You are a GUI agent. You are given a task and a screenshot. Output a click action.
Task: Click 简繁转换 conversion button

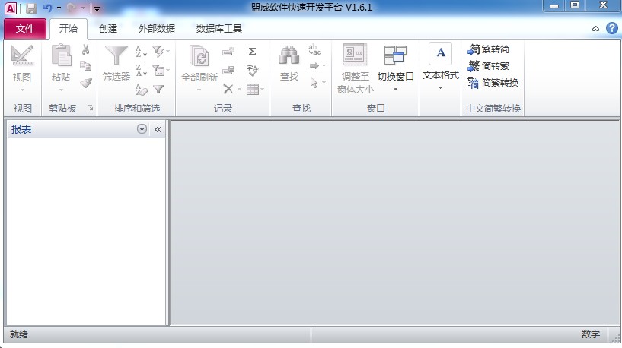click(493, 82)
